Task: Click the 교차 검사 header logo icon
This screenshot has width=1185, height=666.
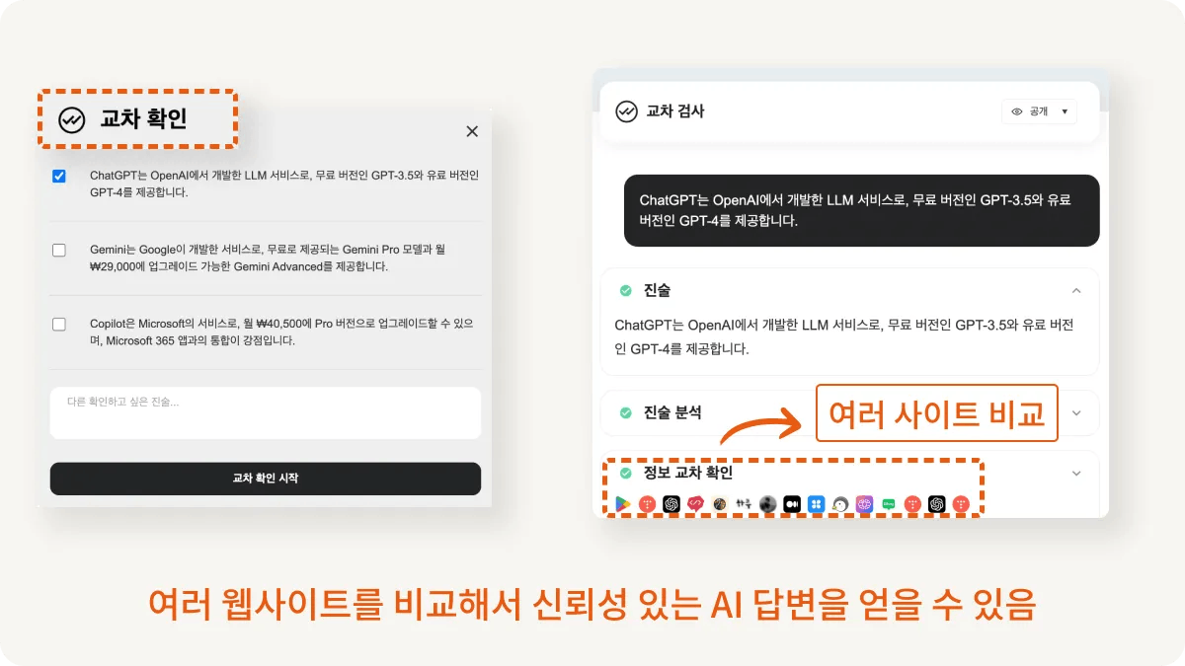Action: point(626,111)
